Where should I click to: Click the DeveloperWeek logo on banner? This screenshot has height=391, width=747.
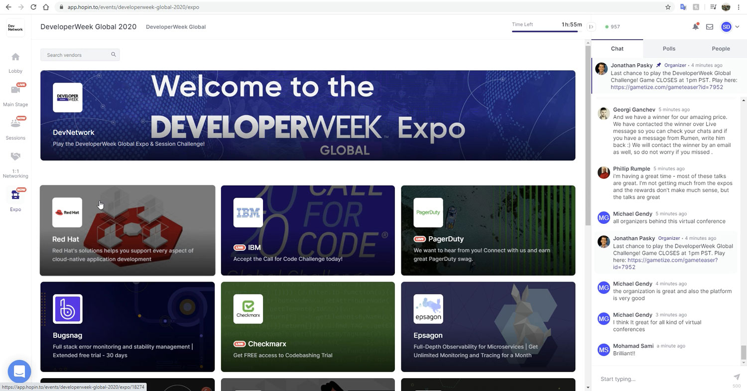[x=67, y=98]
